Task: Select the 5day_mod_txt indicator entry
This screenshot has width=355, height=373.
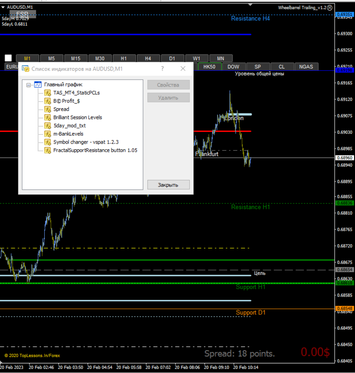Action: coord(69,125)
